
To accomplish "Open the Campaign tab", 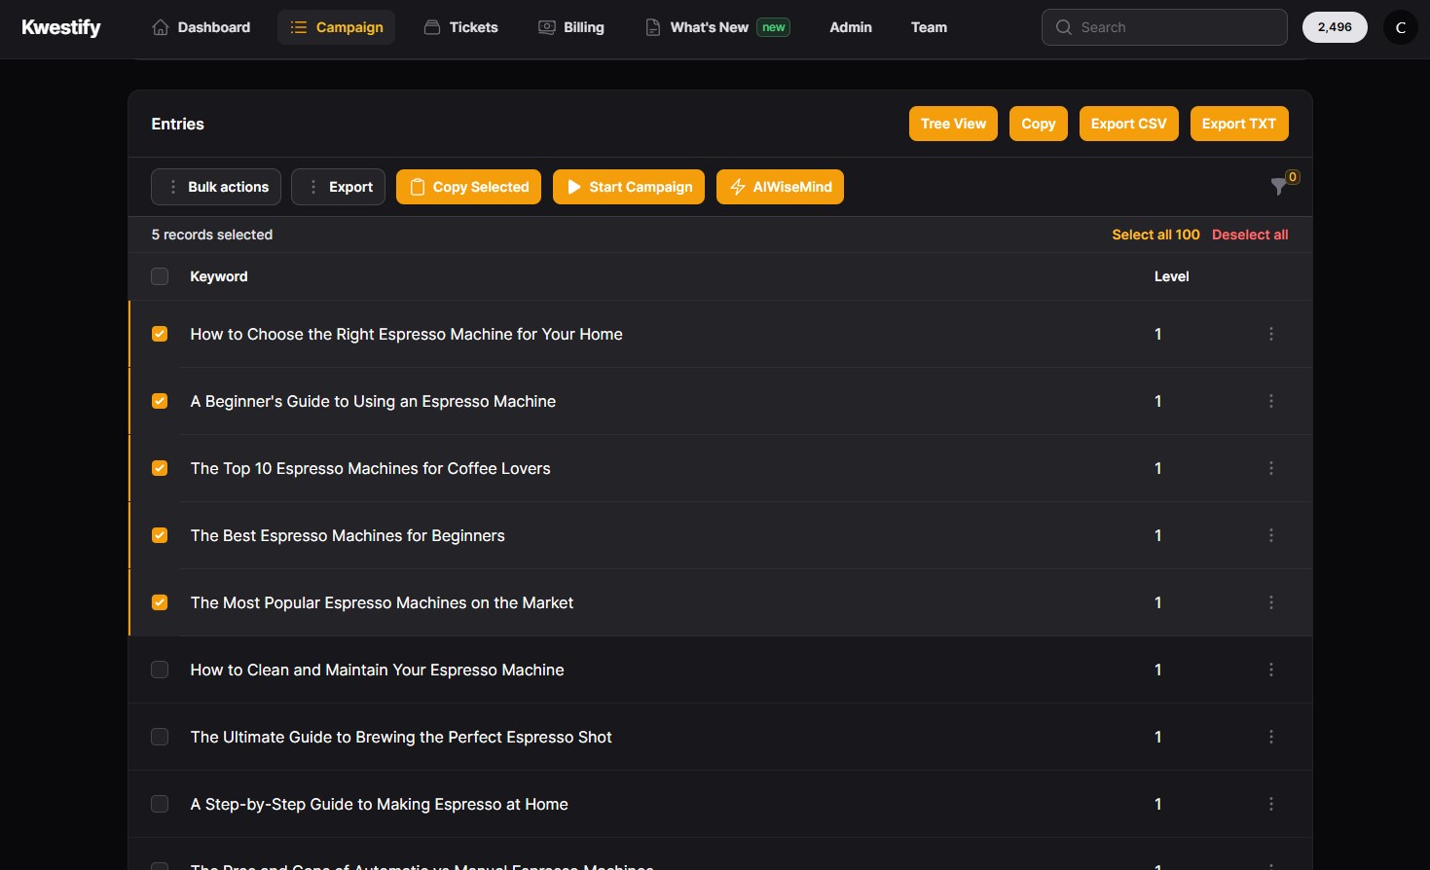I will 336,27.
